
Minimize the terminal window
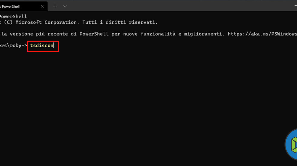295,6
